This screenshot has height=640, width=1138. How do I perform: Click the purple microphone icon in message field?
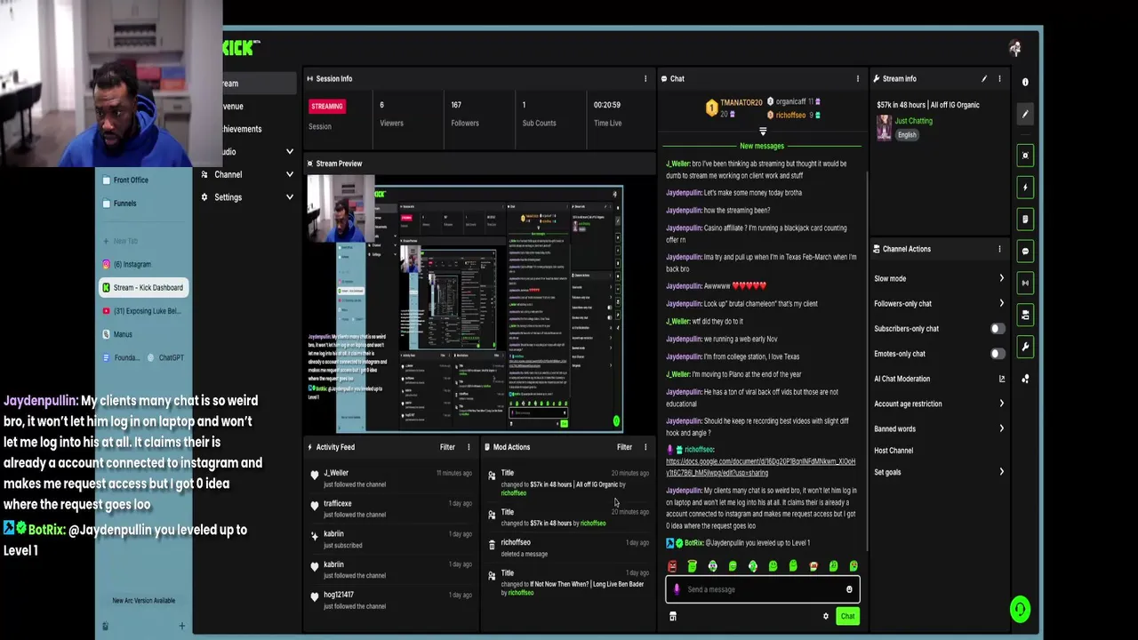pos(677,589)
